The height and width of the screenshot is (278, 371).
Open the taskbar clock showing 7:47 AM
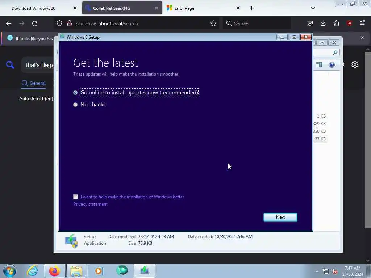(353, 271)
